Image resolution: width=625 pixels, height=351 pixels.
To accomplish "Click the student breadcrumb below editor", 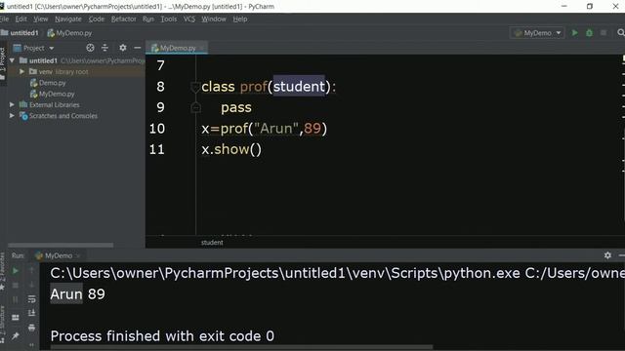I will coord(212,243).
